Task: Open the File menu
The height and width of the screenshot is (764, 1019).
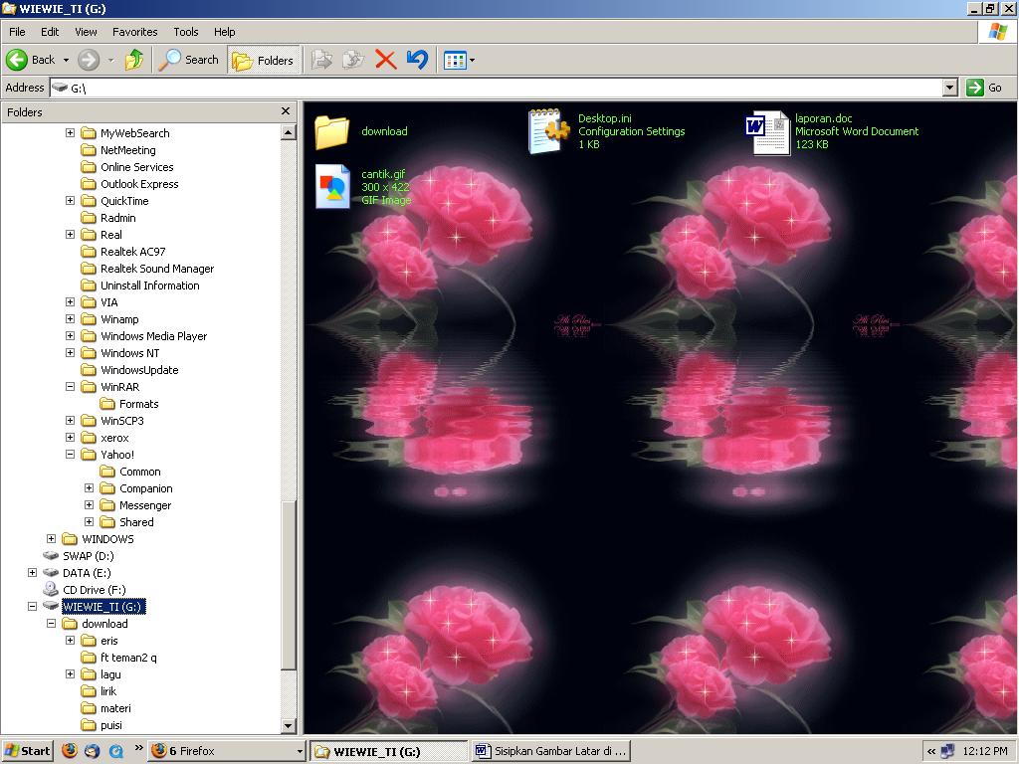Action: pyautogui.click(x=17, y=32)
